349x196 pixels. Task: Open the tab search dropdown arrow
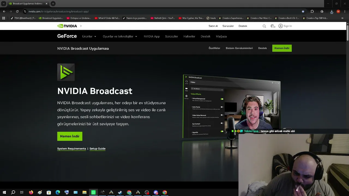click(x=4, y=4)
